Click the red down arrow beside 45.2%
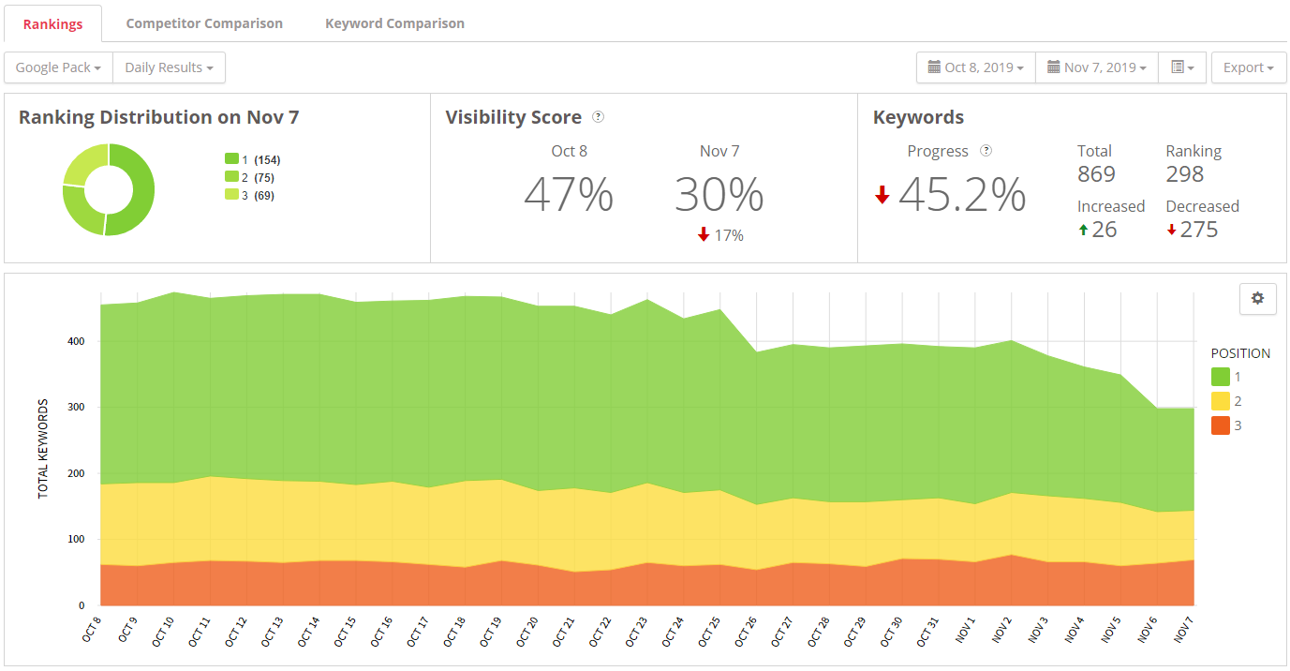1290x671 pixels. tap(882, 195)
